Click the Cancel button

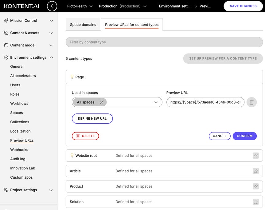tap(220, 136)
